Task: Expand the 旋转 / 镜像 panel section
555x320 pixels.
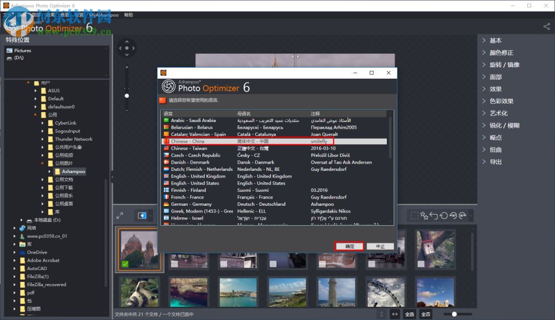Action: click(504, 65)
